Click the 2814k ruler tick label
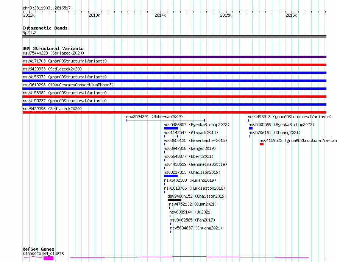This screenshot has height=262, width=337. coord(160,15)
